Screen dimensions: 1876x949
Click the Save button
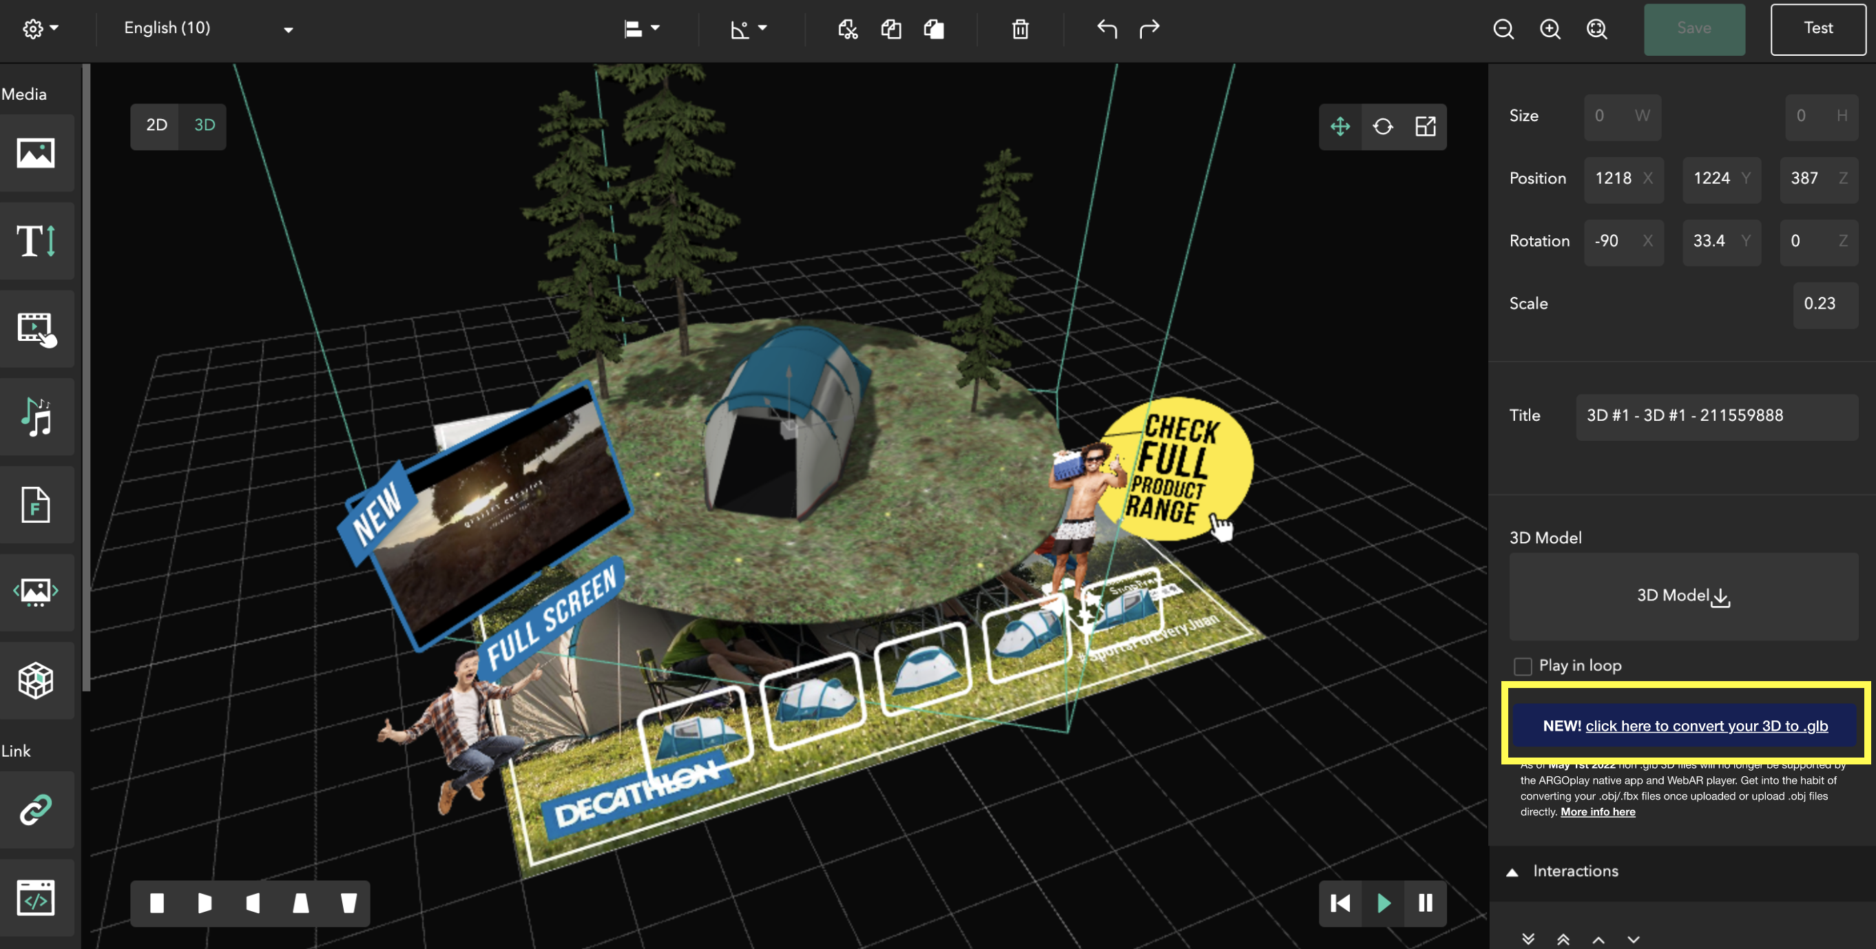1694,28
